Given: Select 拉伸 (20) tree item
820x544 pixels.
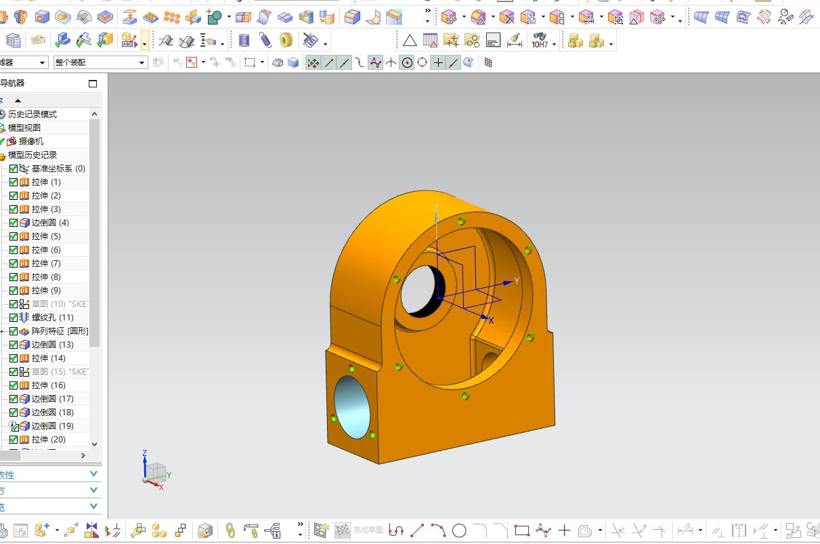Looking at the screenshot, I should click(x=49, y=440).
